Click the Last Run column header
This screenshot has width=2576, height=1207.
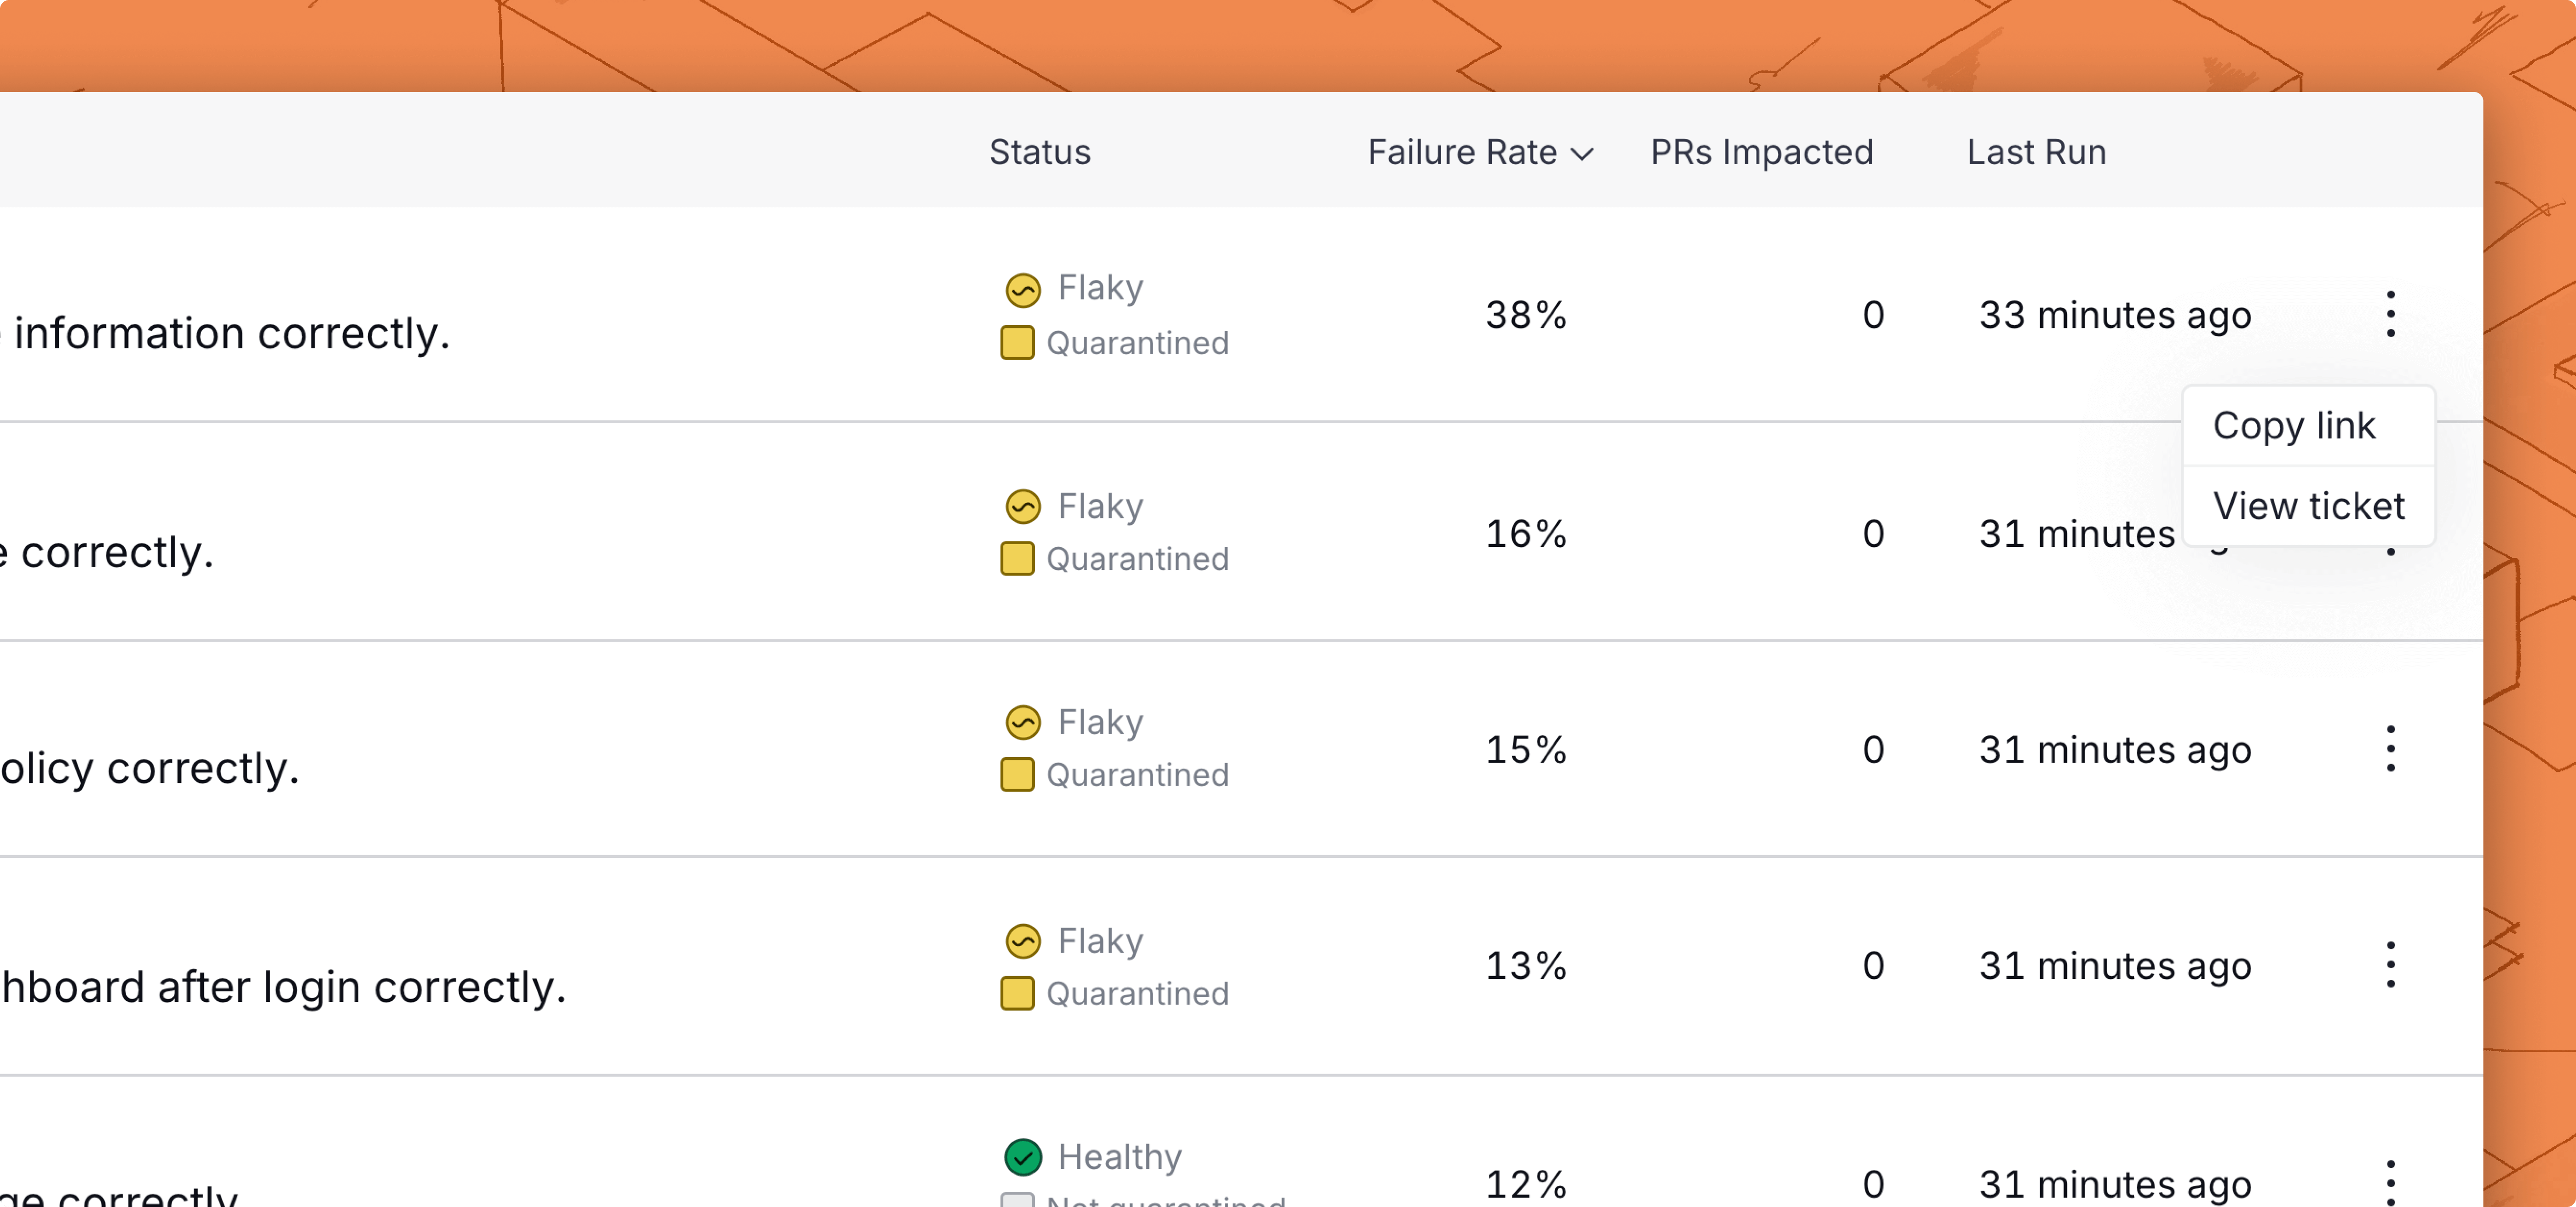[2036, 152]
